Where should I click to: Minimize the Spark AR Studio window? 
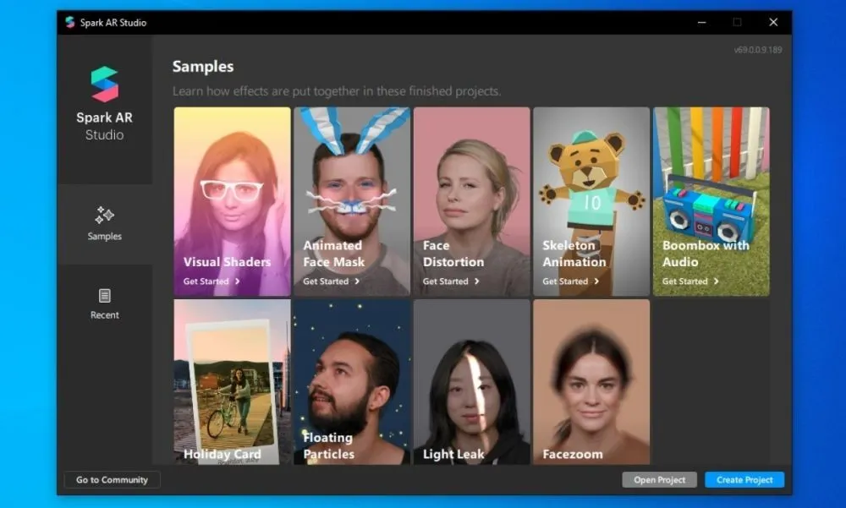[701, 22]
